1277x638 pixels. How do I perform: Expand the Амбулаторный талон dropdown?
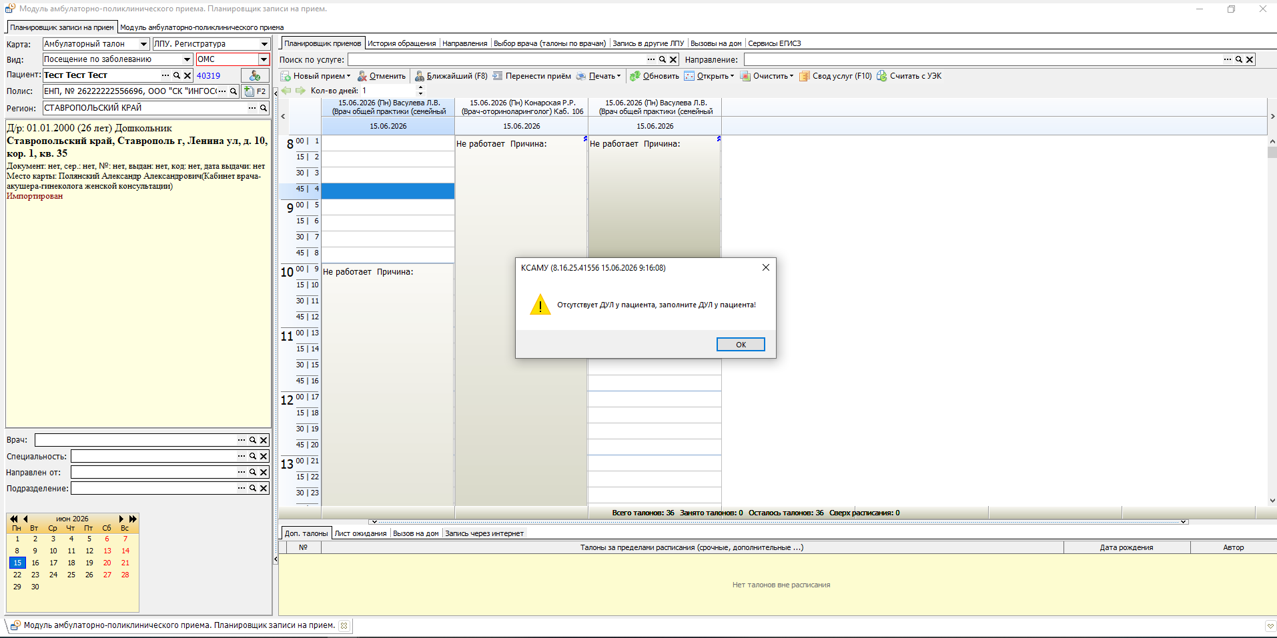[143, 44]
